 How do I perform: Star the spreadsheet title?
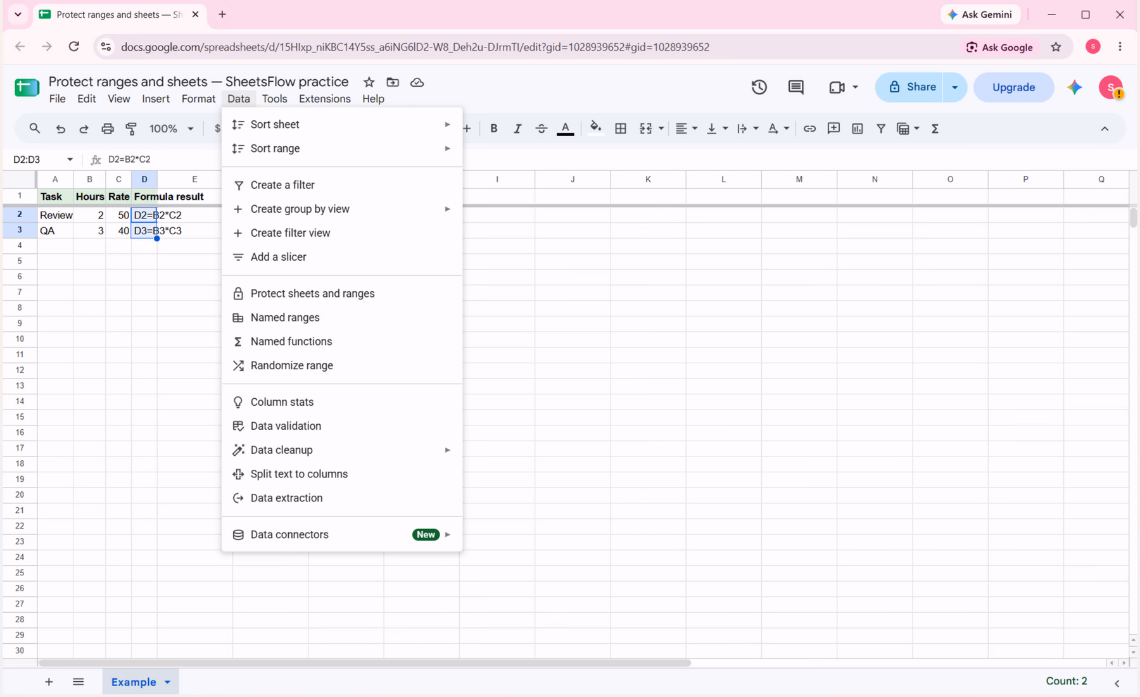point(369,82)
